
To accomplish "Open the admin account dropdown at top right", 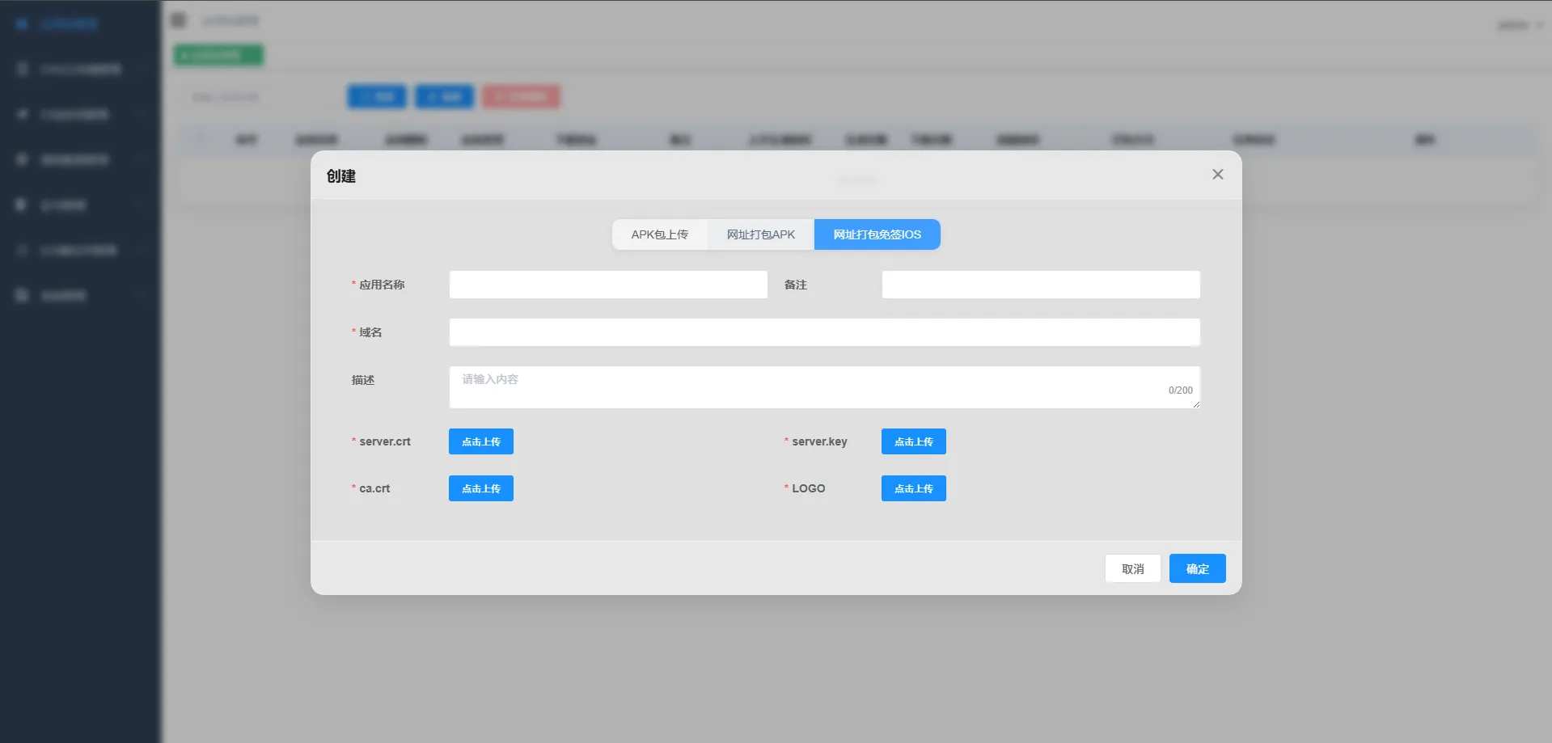I will tap(1519, 24).
